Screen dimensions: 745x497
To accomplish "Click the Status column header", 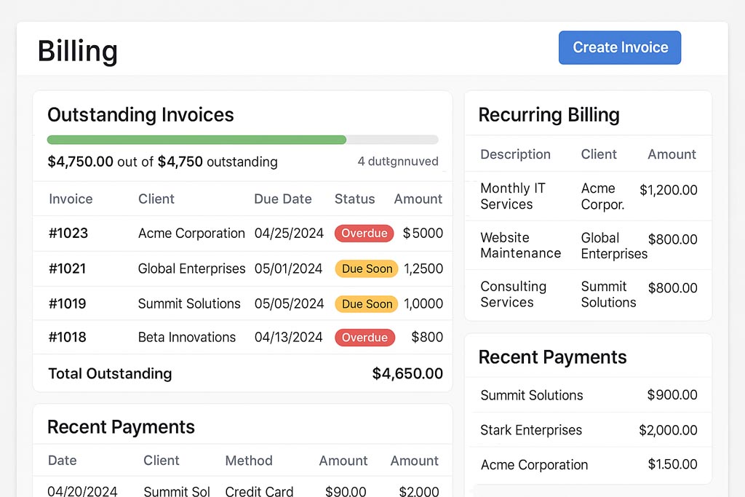I will point(354,199).
